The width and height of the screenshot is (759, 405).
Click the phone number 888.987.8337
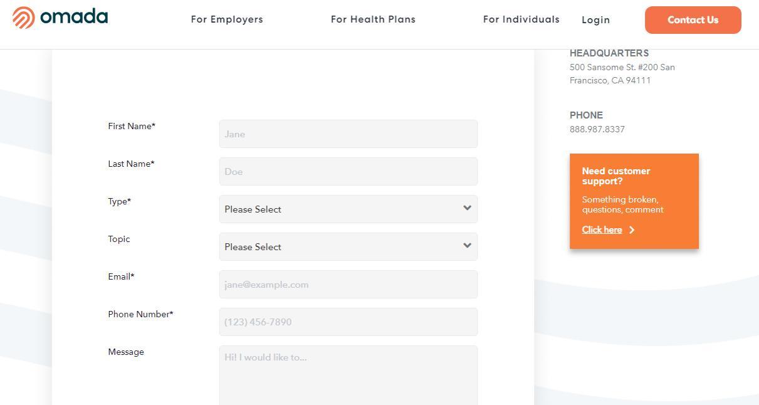click(x=597, y=129)
